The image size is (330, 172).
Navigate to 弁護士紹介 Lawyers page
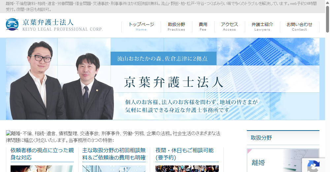coord(262,27)
